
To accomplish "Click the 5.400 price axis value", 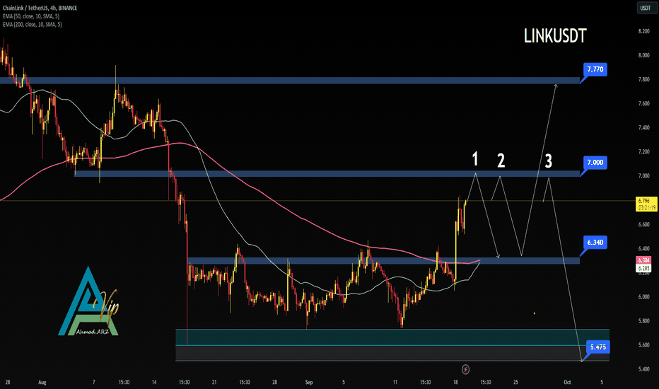I will point(643,369).
